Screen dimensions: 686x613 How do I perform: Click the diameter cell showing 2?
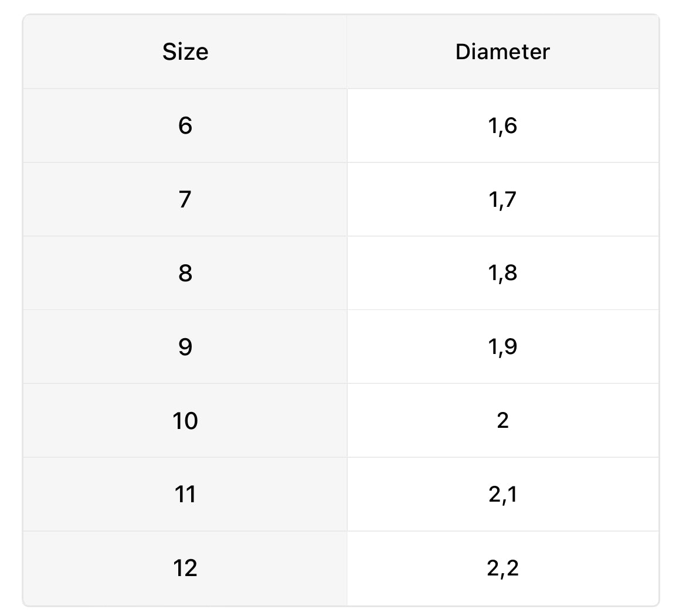tap(502, 421)
